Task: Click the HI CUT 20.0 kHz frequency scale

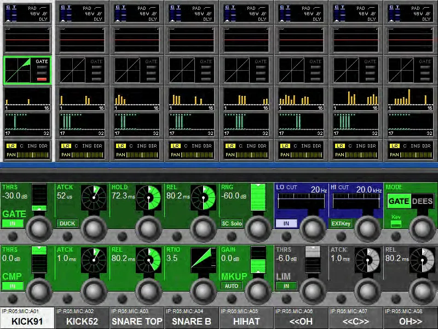Action: [356, 201]
